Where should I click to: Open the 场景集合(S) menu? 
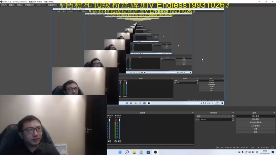[52, 5]
